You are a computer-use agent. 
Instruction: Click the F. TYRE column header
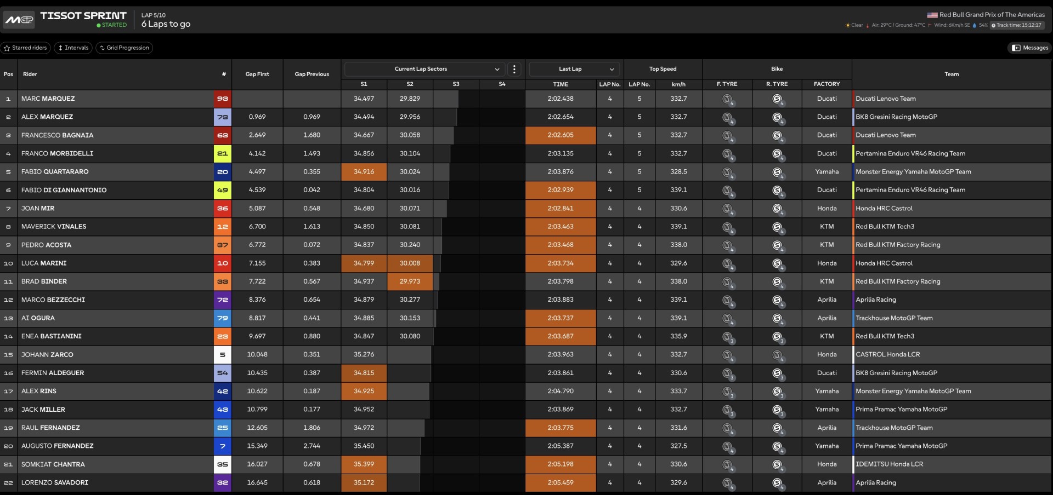click(x=727, y=84)
